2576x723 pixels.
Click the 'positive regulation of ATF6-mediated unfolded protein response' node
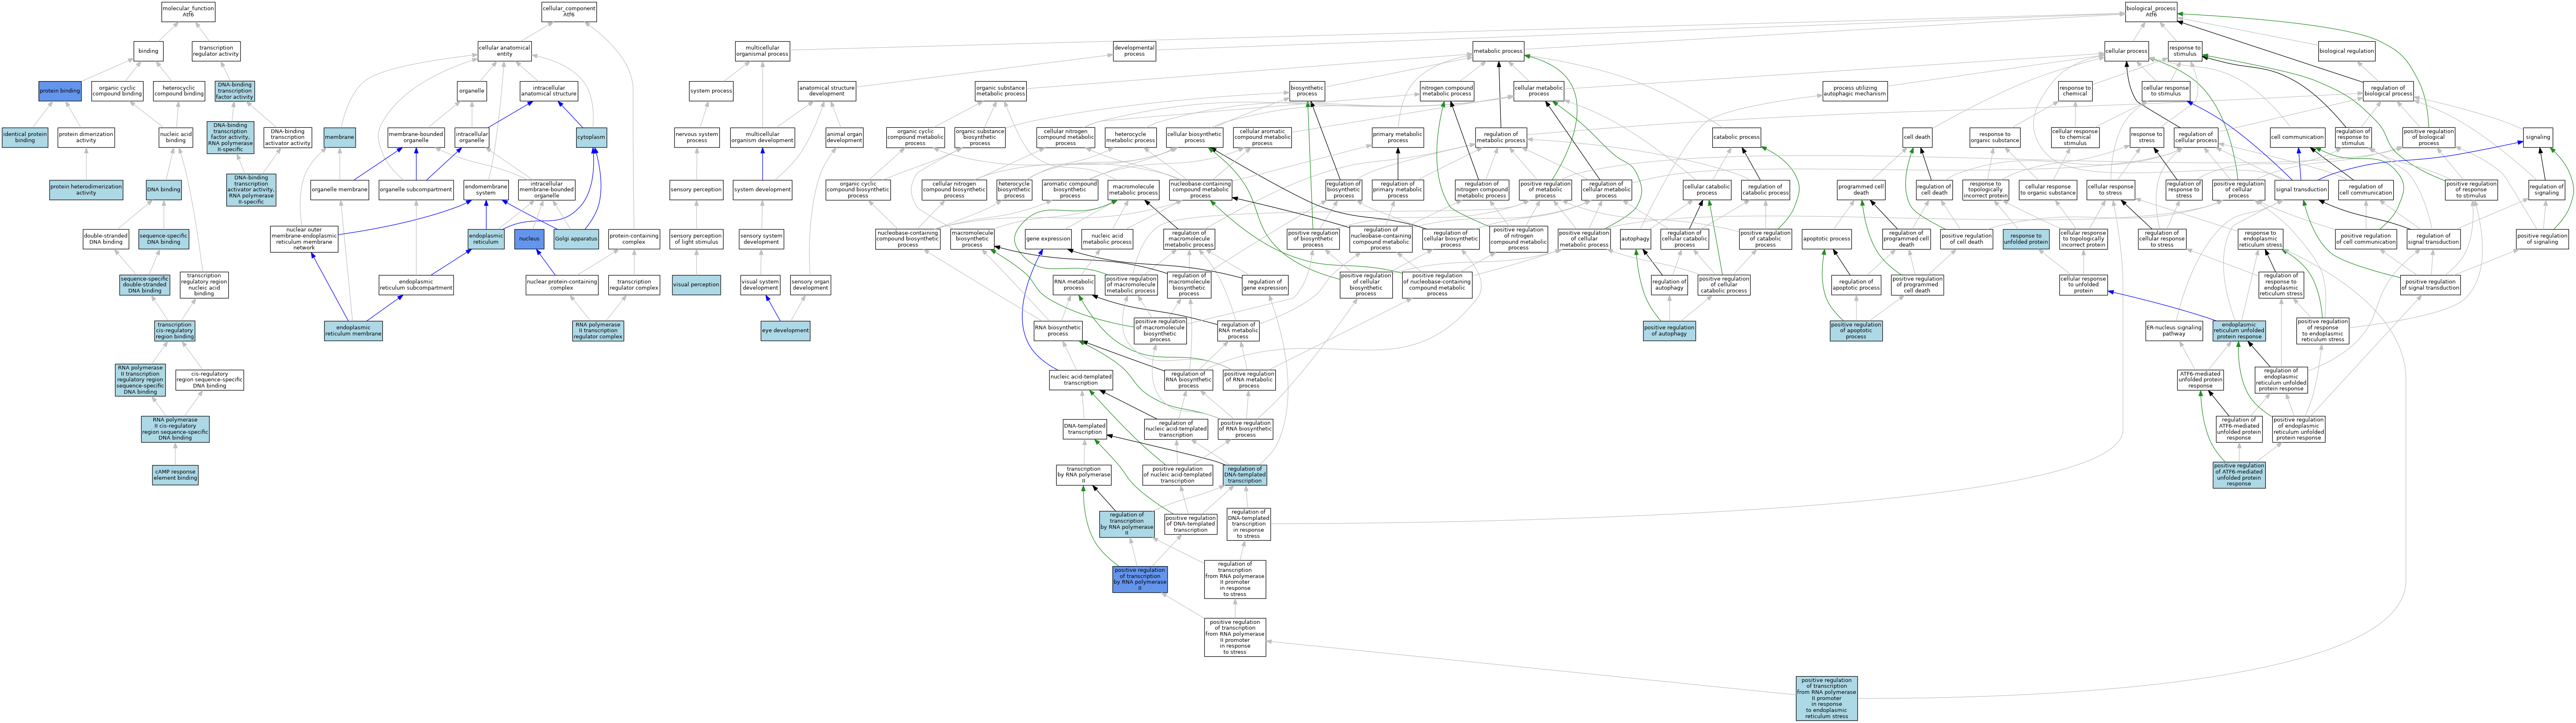[x=2239, y=475]
